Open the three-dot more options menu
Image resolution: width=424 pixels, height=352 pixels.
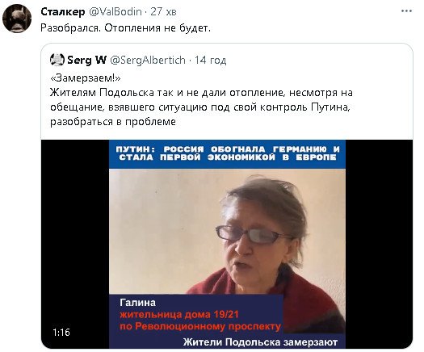click(406, 11)
